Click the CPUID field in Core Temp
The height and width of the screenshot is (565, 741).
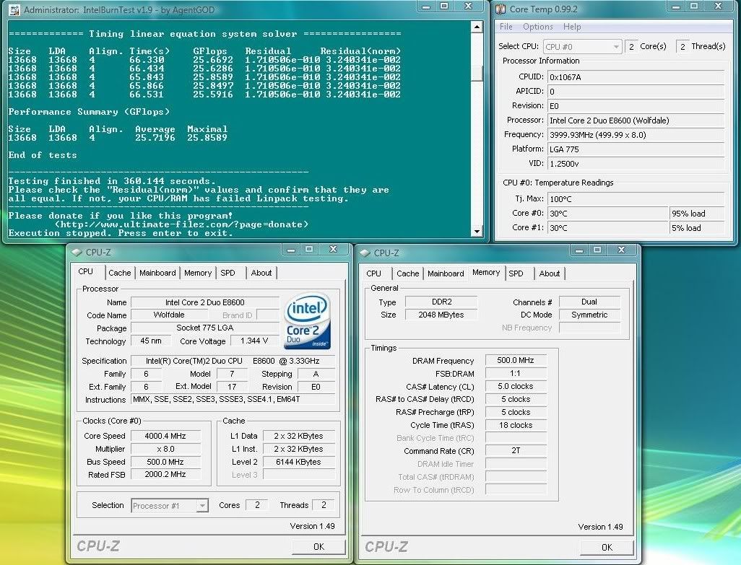coord(636,77)
